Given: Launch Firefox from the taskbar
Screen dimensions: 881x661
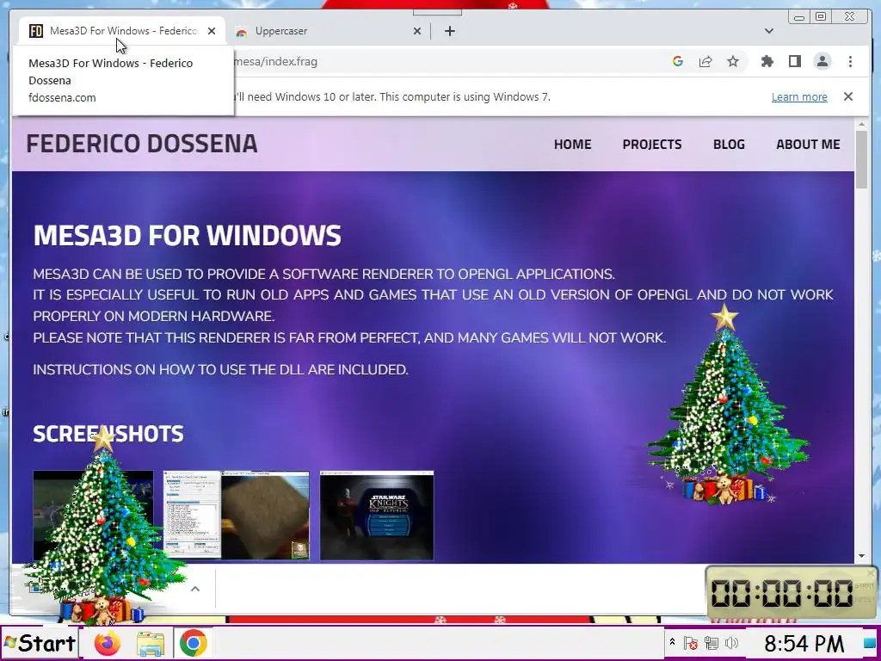Looking at the screenshot, I should [x=108, y=643].
